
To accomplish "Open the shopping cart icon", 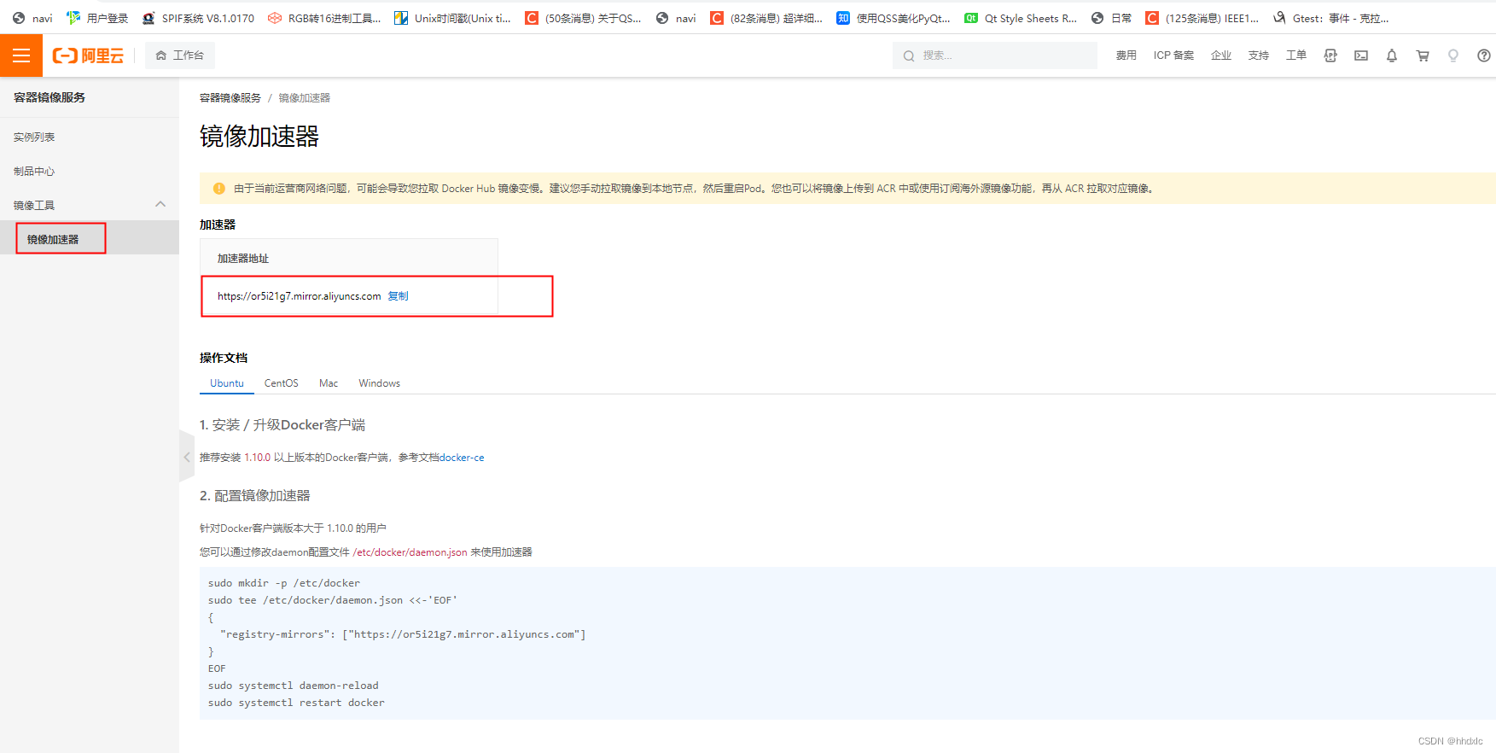I will click(x=1423, y=55).
